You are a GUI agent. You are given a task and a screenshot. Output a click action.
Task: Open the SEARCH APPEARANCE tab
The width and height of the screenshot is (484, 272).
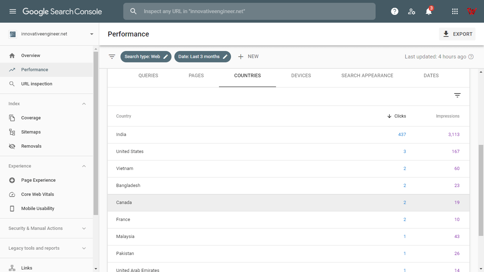pos(367,75)
